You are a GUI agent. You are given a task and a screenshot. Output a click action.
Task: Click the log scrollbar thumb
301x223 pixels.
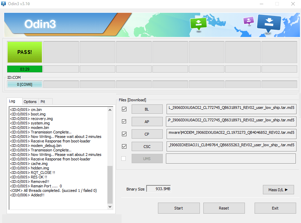(x=110, y=185)
